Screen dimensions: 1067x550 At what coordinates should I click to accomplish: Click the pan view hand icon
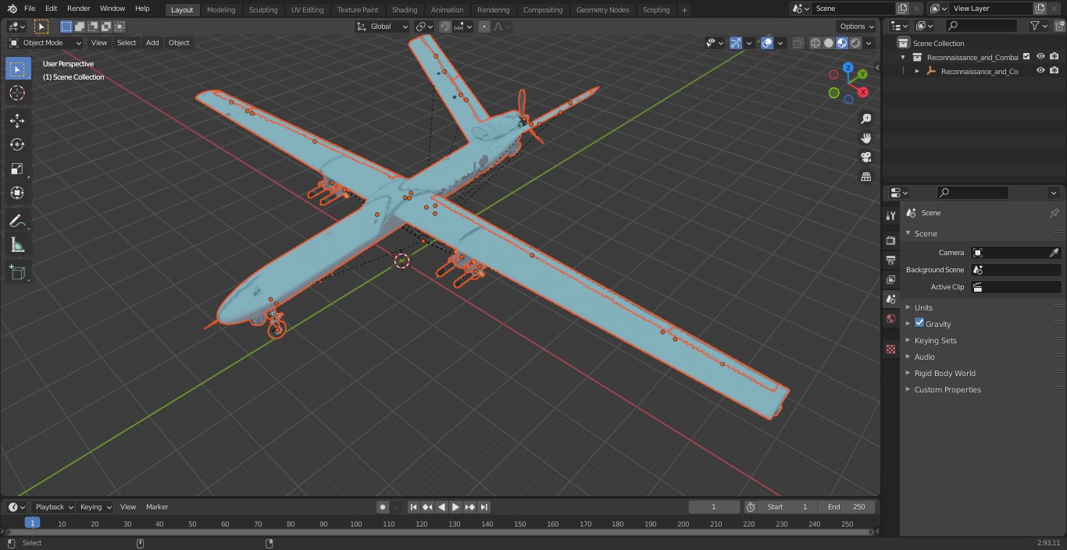(x=865, y=138)
